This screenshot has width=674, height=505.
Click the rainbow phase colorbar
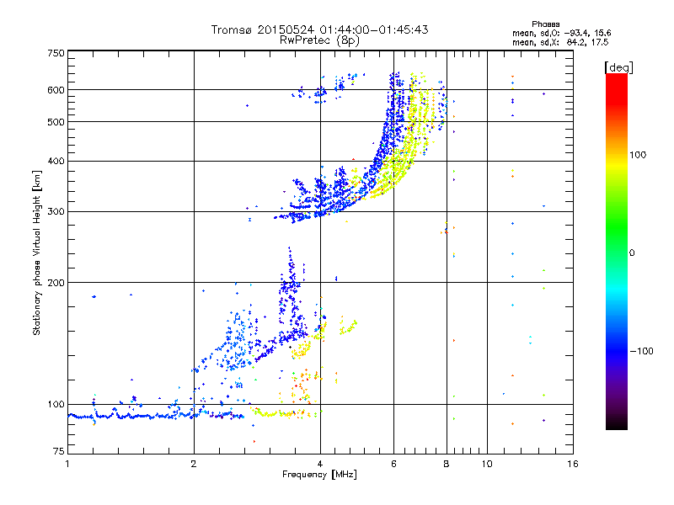(x=617, y=252)
